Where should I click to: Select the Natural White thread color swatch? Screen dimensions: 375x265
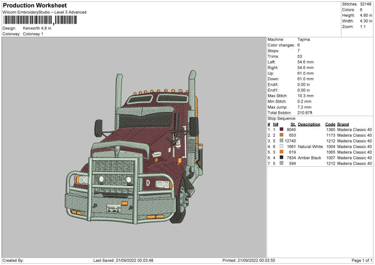click(x=282, y=146)
